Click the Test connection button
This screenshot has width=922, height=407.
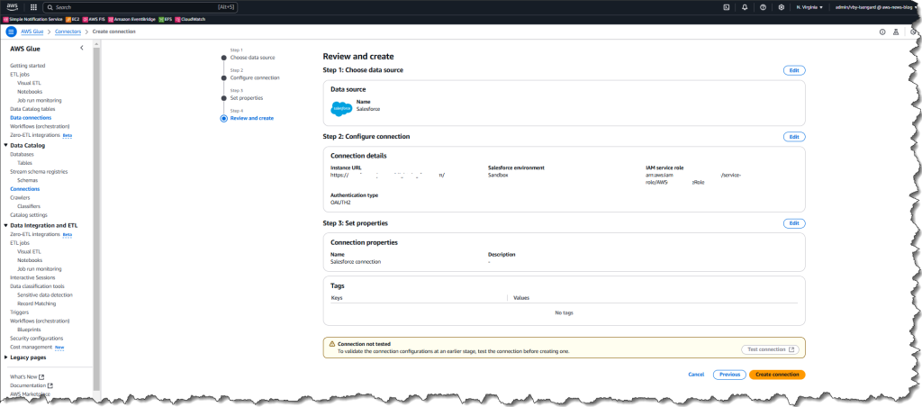coord(770,349)
